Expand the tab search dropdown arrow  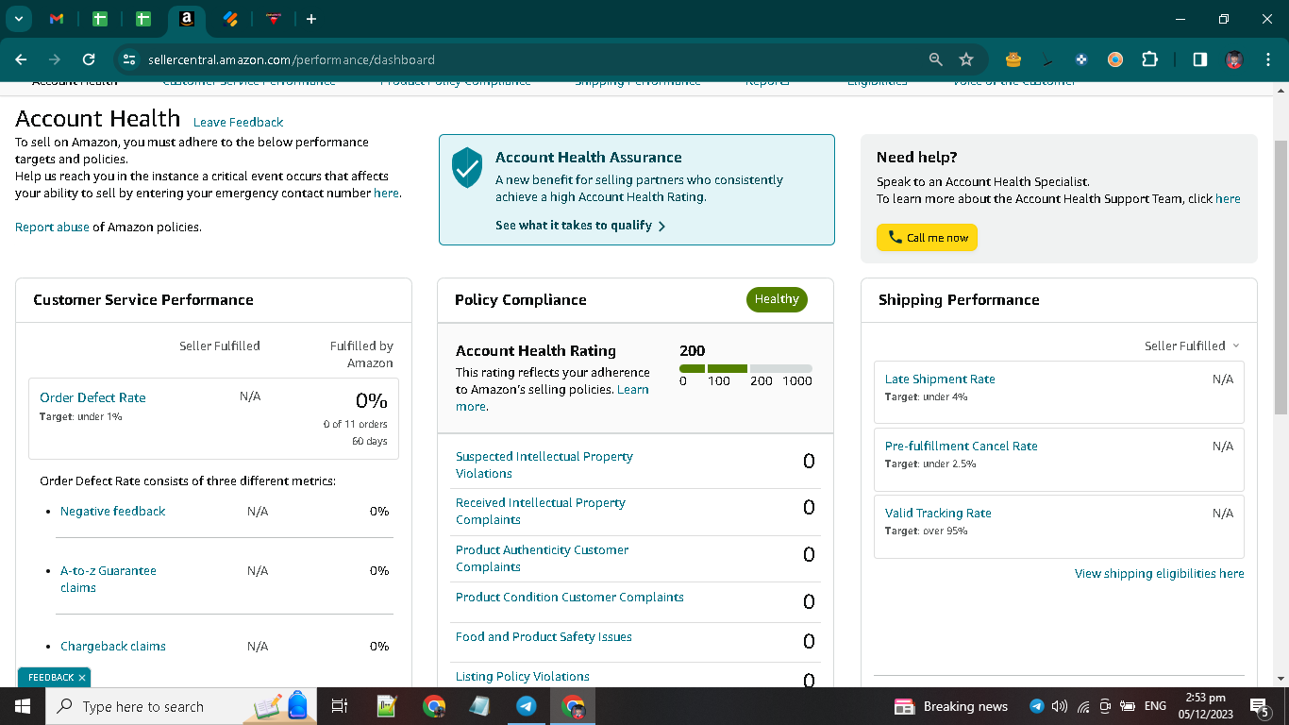click(18, 19)
